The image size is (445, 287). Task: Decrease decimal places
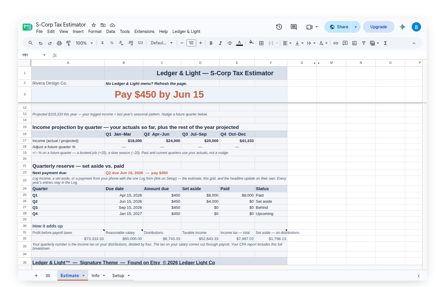(121, 43)
